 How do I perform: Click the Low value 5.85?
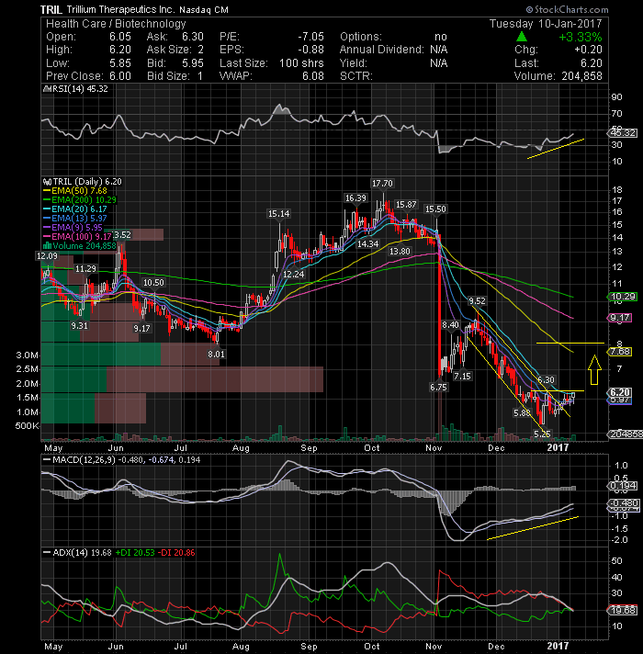tap(120, 63)
